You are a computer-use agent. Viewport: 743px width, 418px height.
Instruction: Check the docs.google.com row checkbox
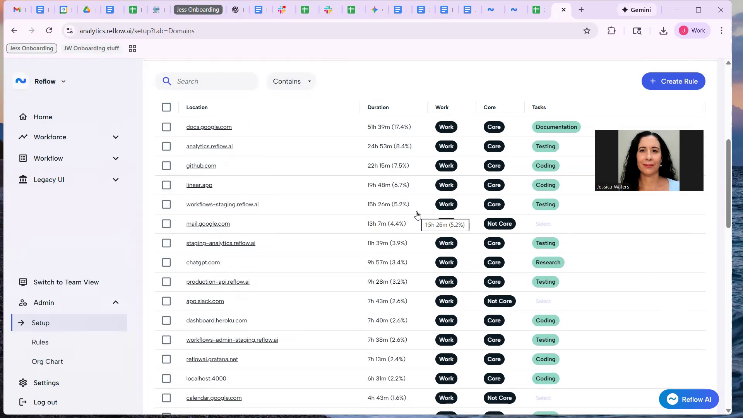coord(166,127)
